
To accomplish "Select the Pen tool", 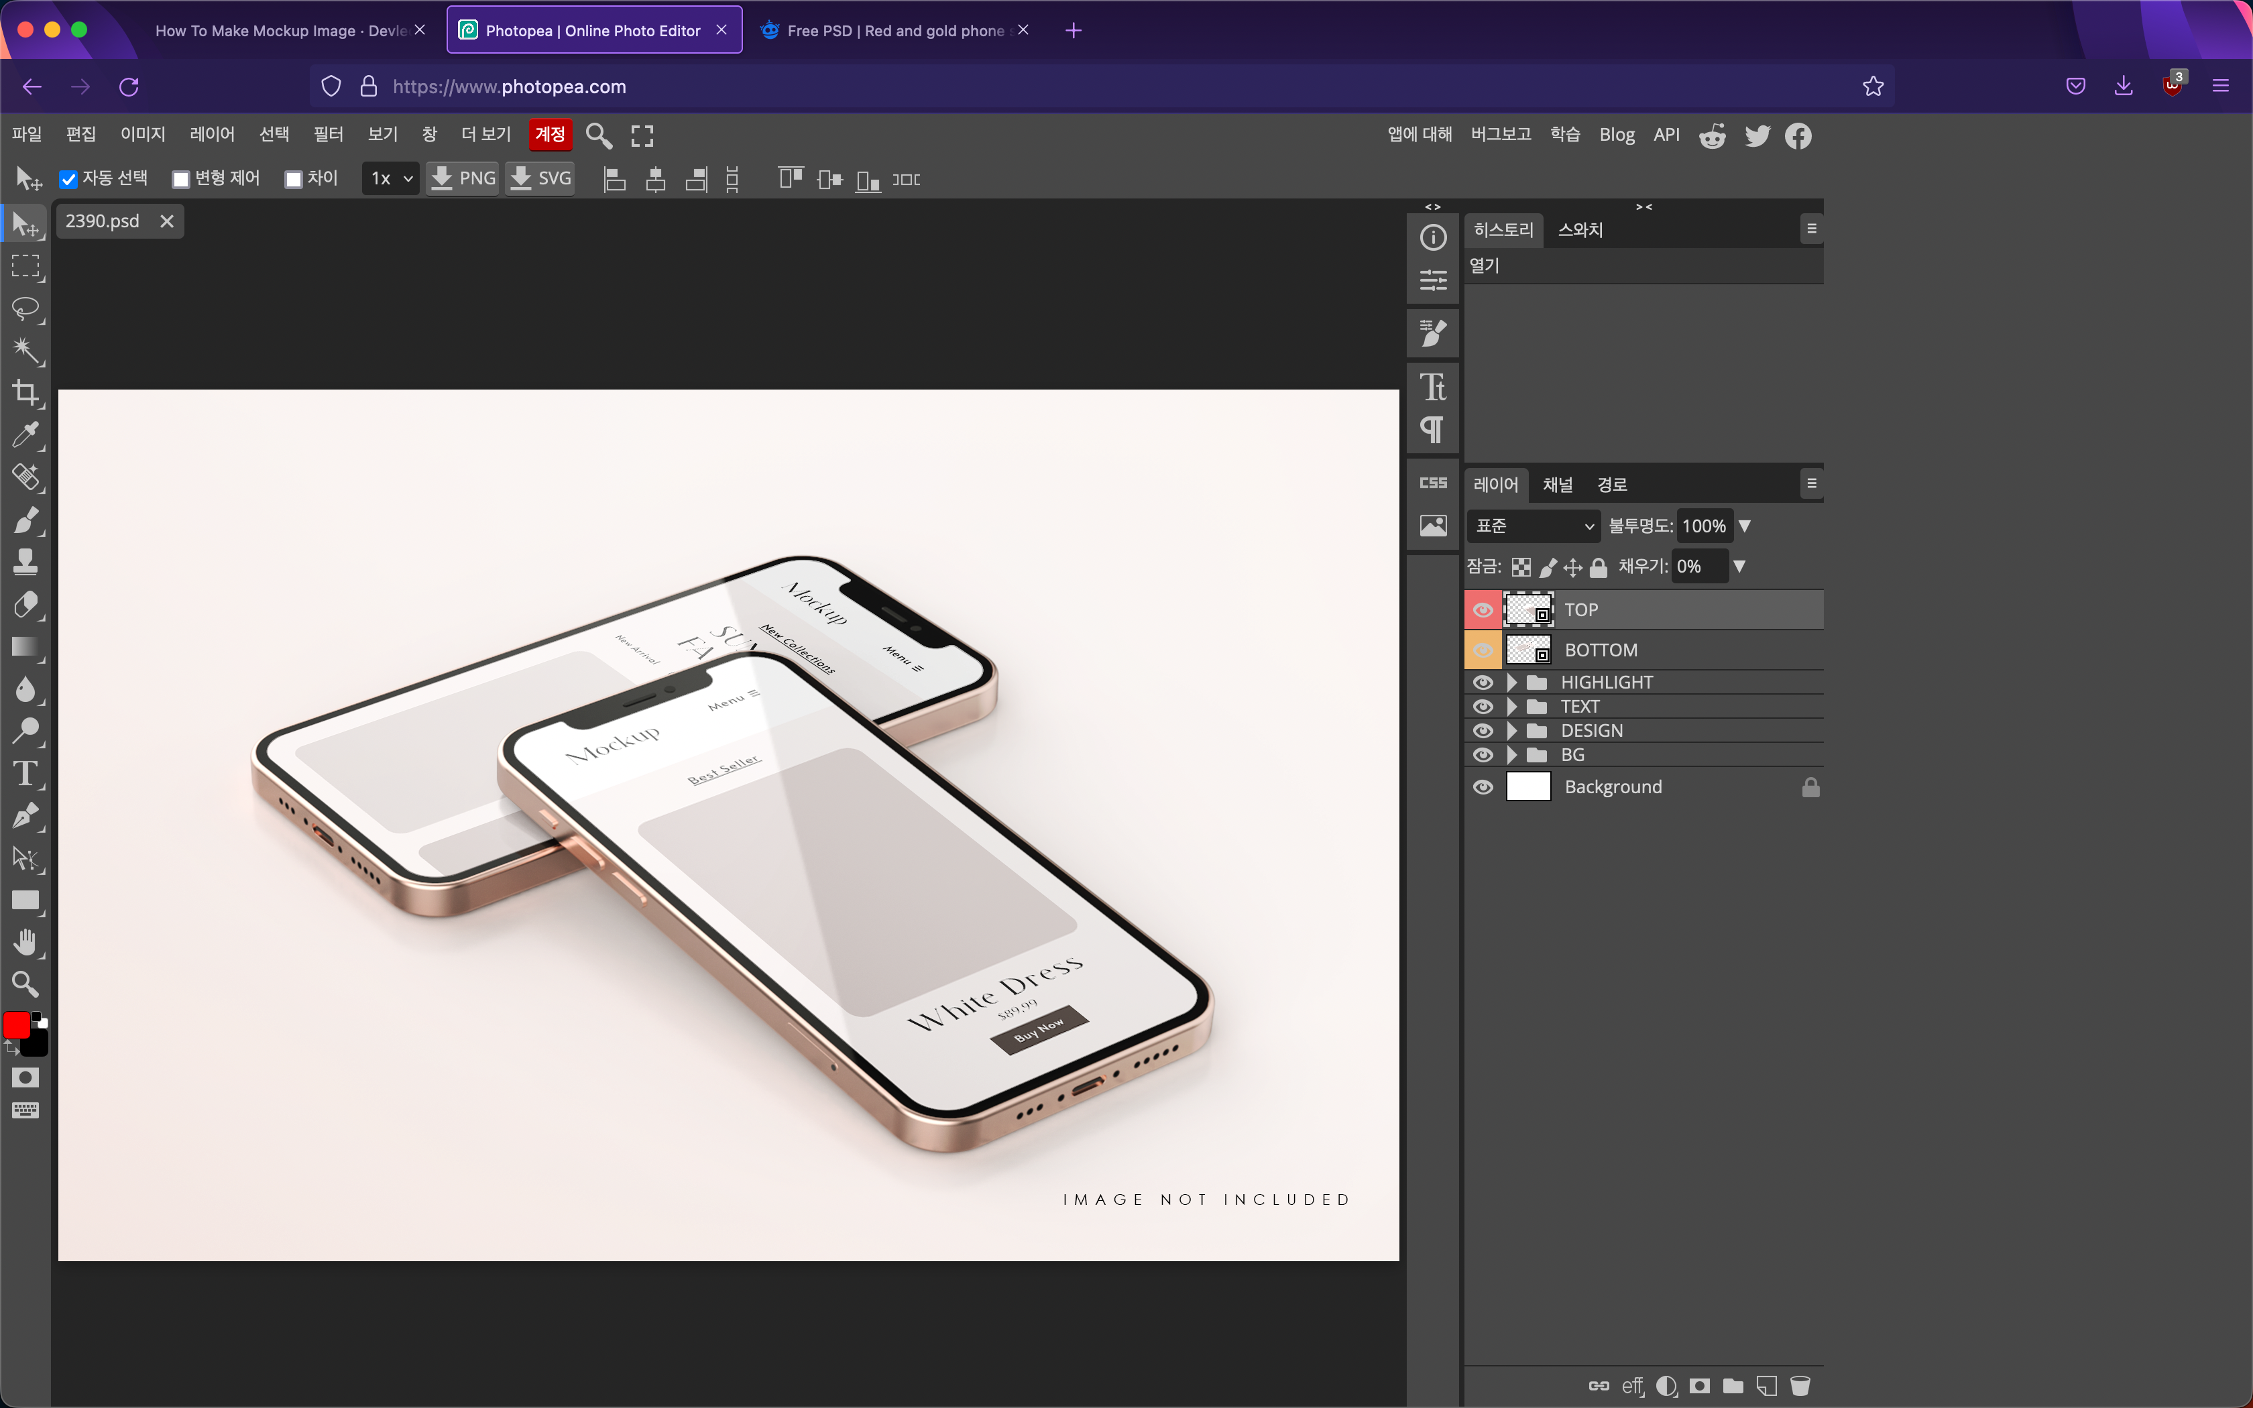I will point(25,816).
